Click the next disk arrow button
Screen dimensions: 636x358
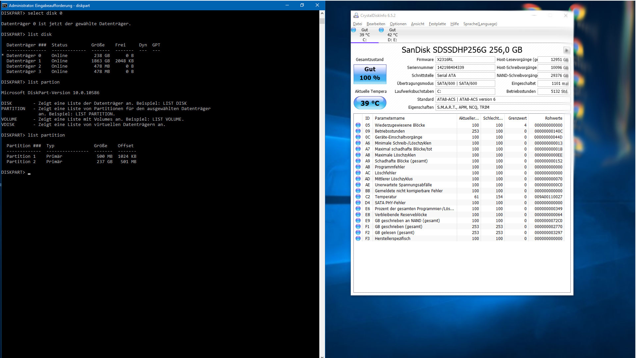click(566, 50)
